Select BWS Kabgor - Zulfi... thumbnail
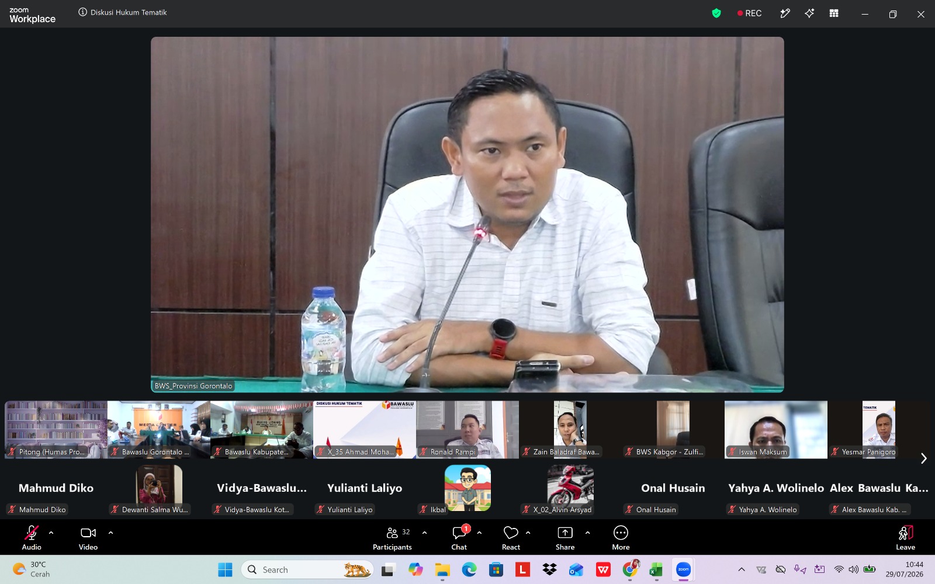This screenshot has height=584, width=935. pos(673,429)
